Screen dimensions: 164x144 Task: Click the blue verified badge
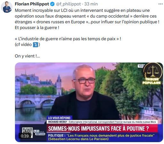click(x=52, y=4)
